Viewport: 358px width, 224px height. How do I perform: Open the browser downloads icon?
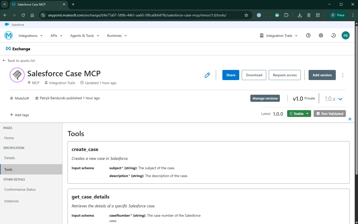coord(300,15)
